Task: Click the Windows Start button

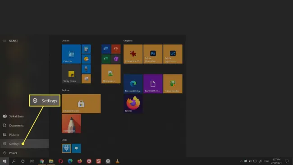Action: (x=5, y=161)
